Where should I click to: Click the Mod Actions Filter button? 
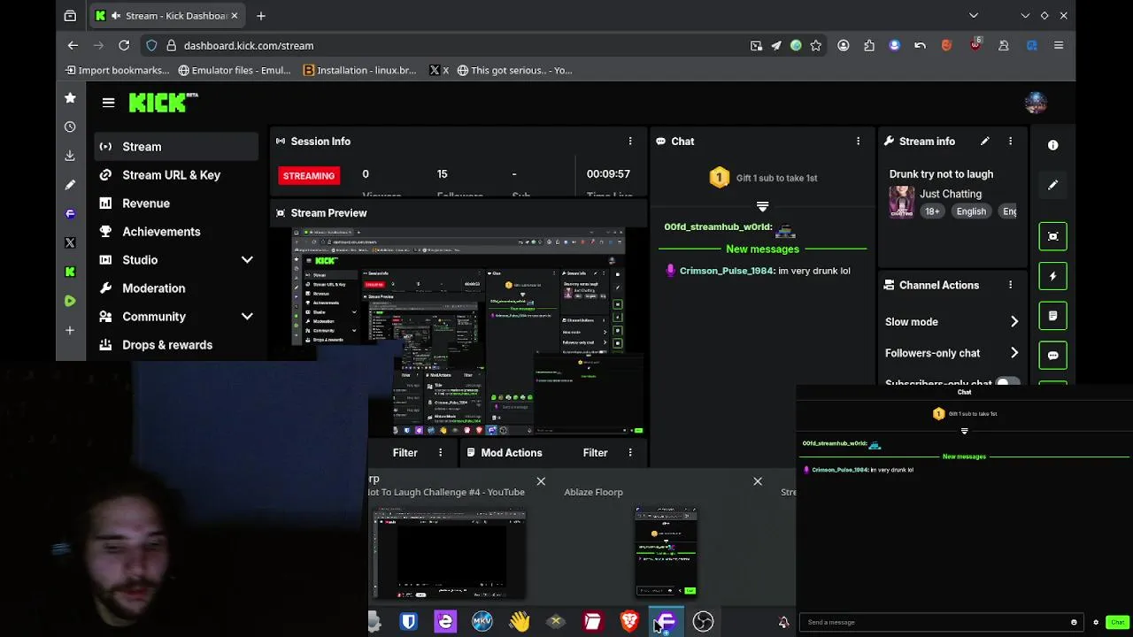(x=595, y=453)
